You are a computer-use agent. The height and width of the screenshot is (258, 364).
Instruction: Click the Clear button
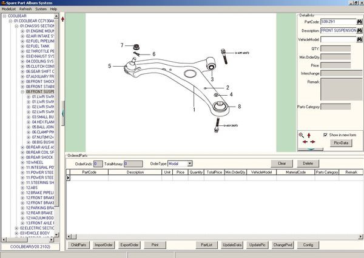281,164
